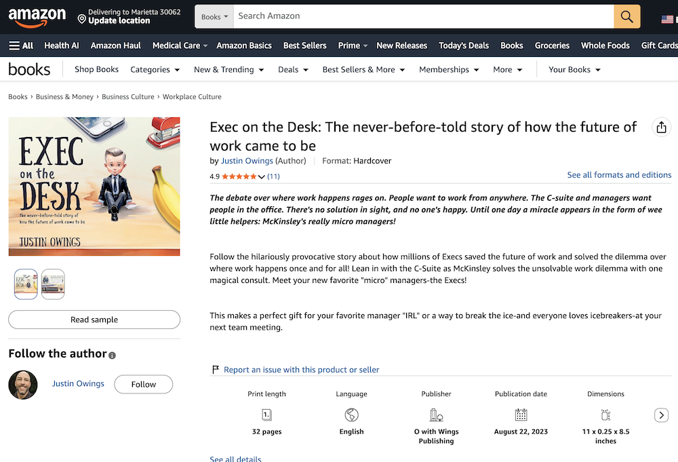
Task: Click Justin Owings author profile photo
Action: tap(23, 385)
